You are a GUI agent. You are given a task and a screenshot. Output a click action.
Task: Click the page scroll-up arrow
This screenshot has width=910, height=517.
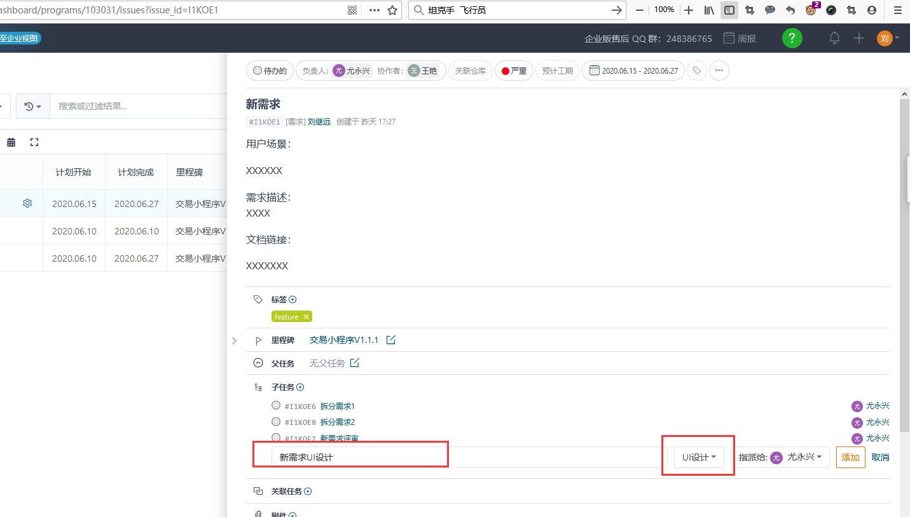[x=905, y=94]
